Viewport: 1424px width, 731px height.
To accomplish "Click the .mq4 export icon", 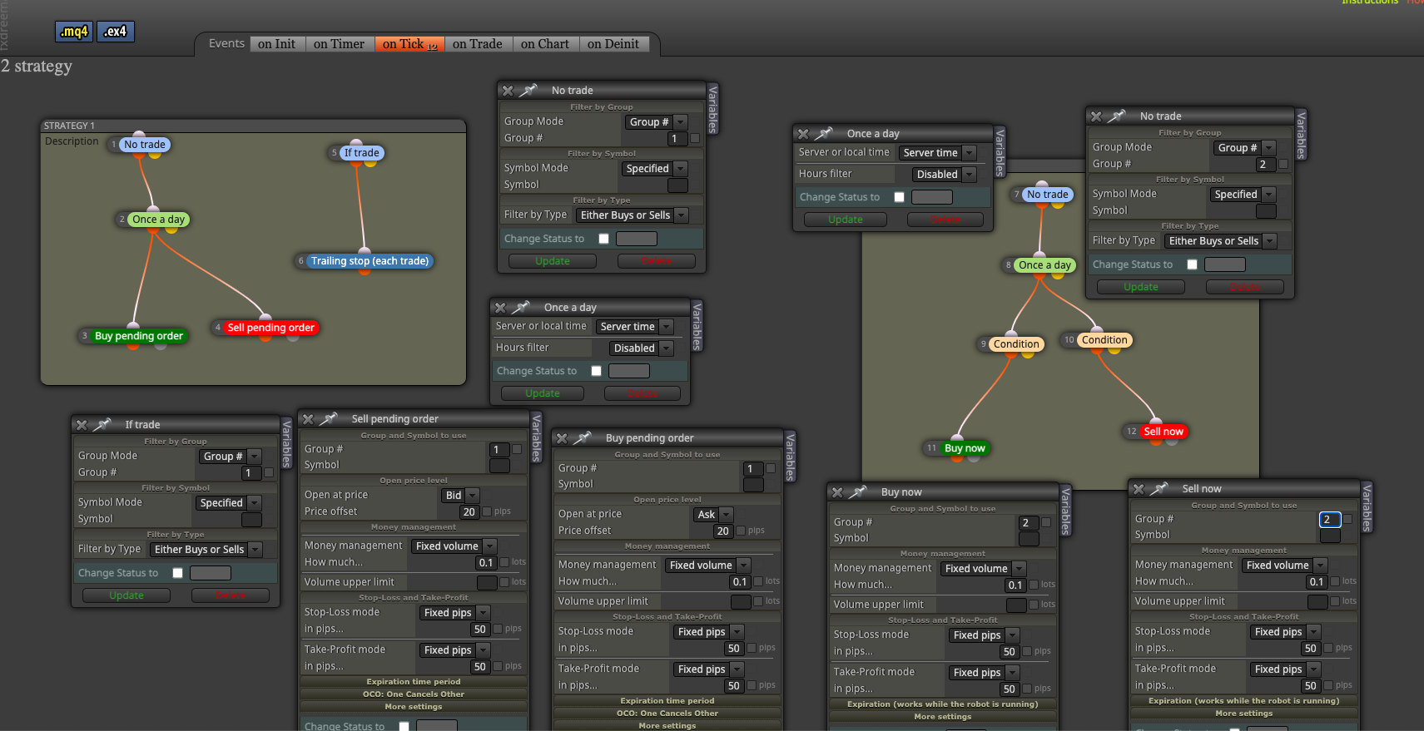I will pos(74,32).
